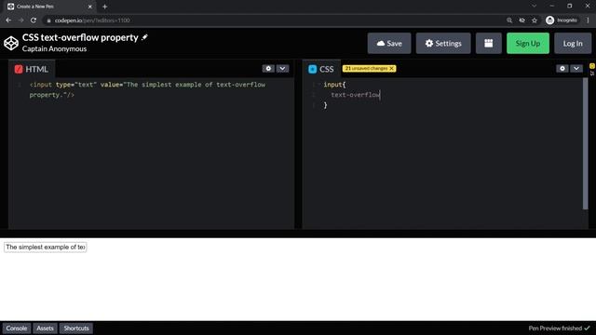596x335 pixels.
Task: Click the HTML input tag code line
Action: (x=147, y=89)
